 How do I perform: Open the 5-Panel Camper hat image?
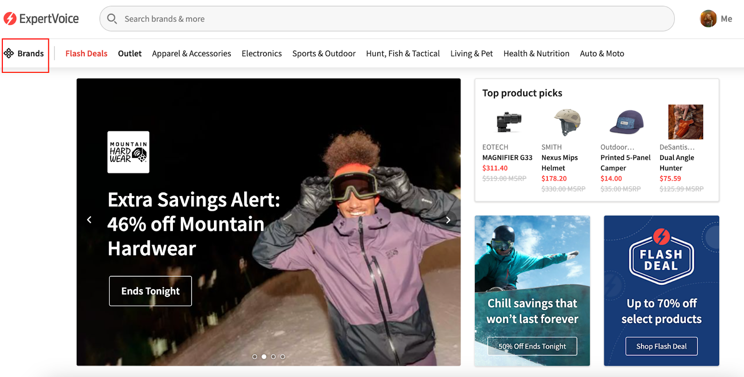tap(626, 122)
